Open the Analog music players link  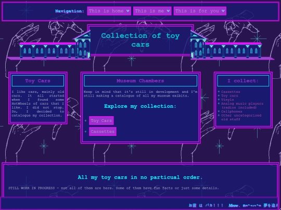tap(242, 106)
